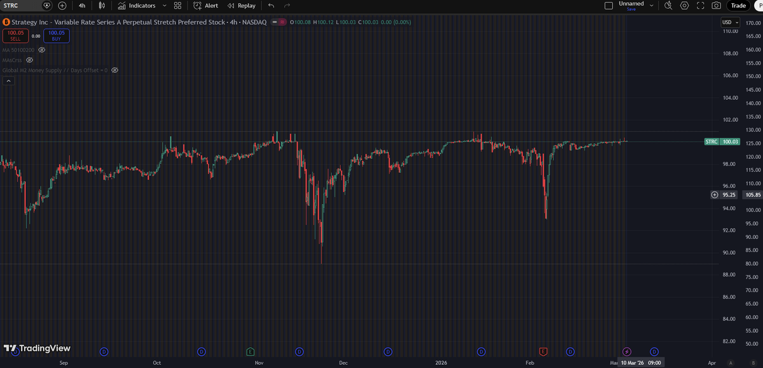
Task: Click the 105.85 right scale label
Action: click(x=753, y=194)
